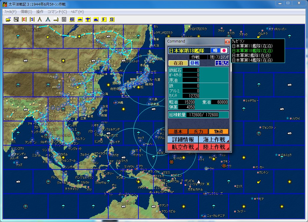The width and height of the screenshot is (308, 222).
Task: Click the 重油 value 60800
Action: coord(219,102)
